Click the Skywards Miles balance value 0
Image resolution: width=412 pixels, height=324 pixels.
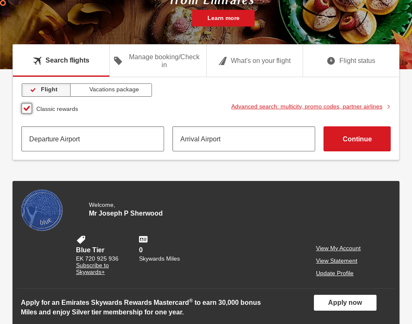point(141,250)
